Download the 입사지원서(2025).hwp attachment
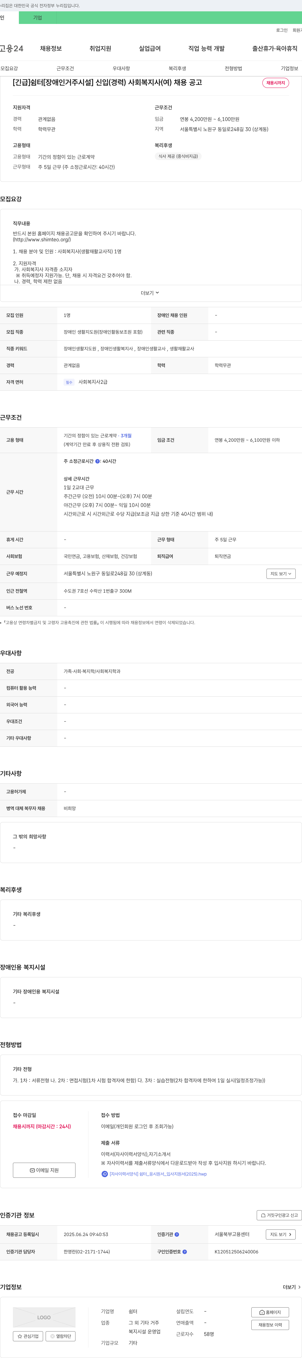 [x=158, y=1174]
